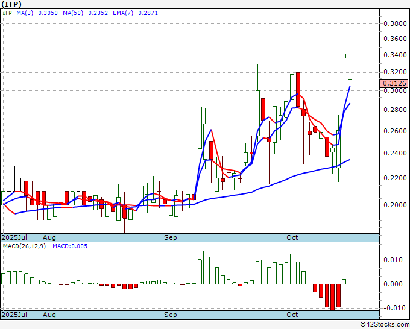Click the 0.3200 price axis label
The width and height of the screenshot is (410, 329).
click(395, 72)
